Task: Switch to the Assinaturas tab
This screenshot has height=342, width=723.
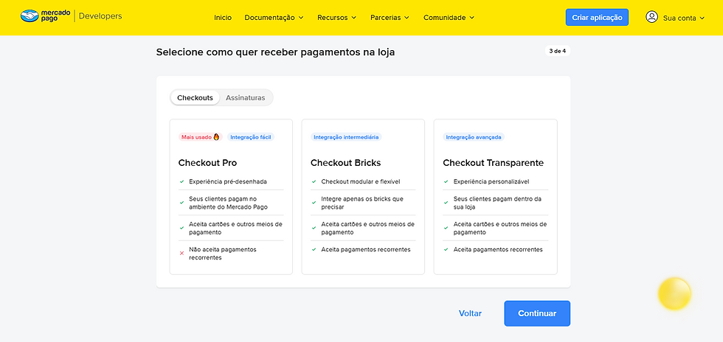Action: coord(245,98)
